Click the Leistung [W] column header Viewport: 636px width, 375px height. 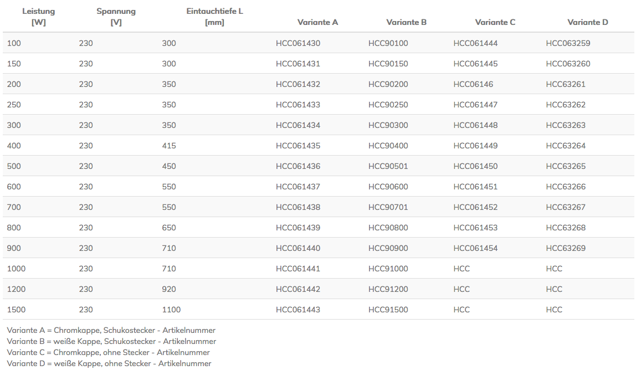39,17
